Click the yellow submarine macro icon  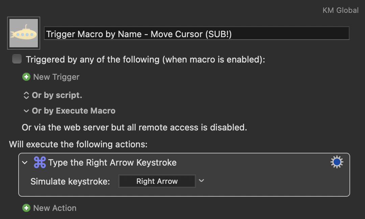click(24, 33)
